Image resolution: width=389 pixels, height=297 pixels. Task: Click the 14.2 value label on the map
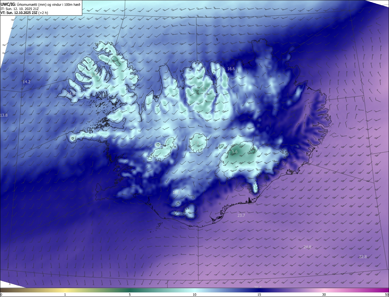point(26,82)
